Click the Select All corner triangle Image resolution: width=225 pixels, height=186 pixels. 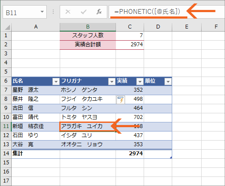click(7, 27)
